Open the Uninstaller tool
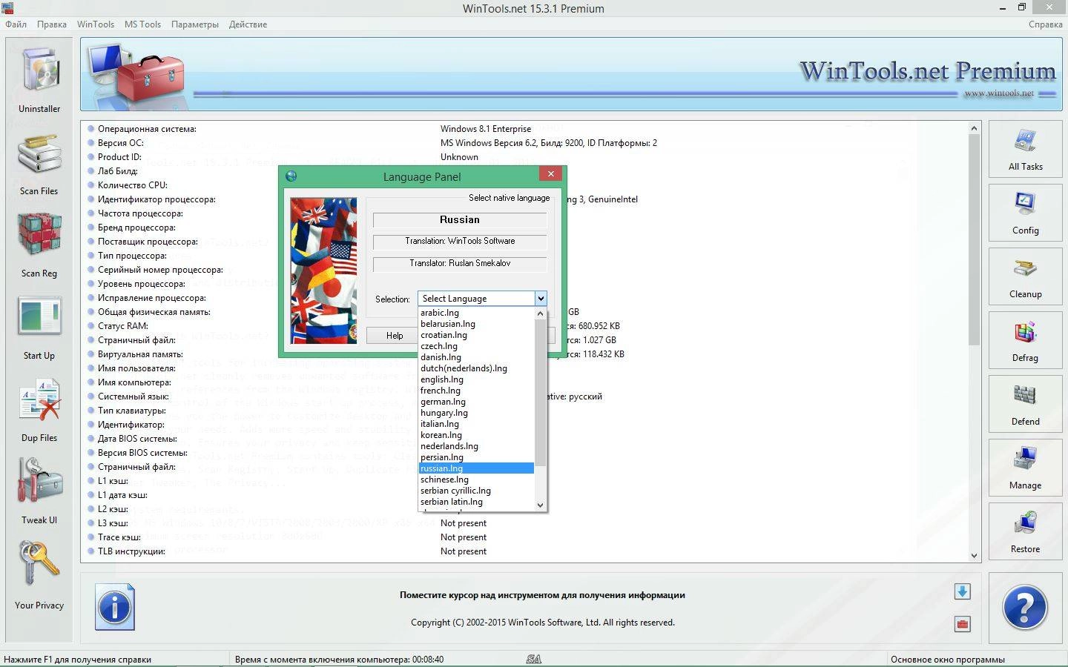Image resolution: width=1068 pixels, height=667 pixels. click(x=39, y=79)
